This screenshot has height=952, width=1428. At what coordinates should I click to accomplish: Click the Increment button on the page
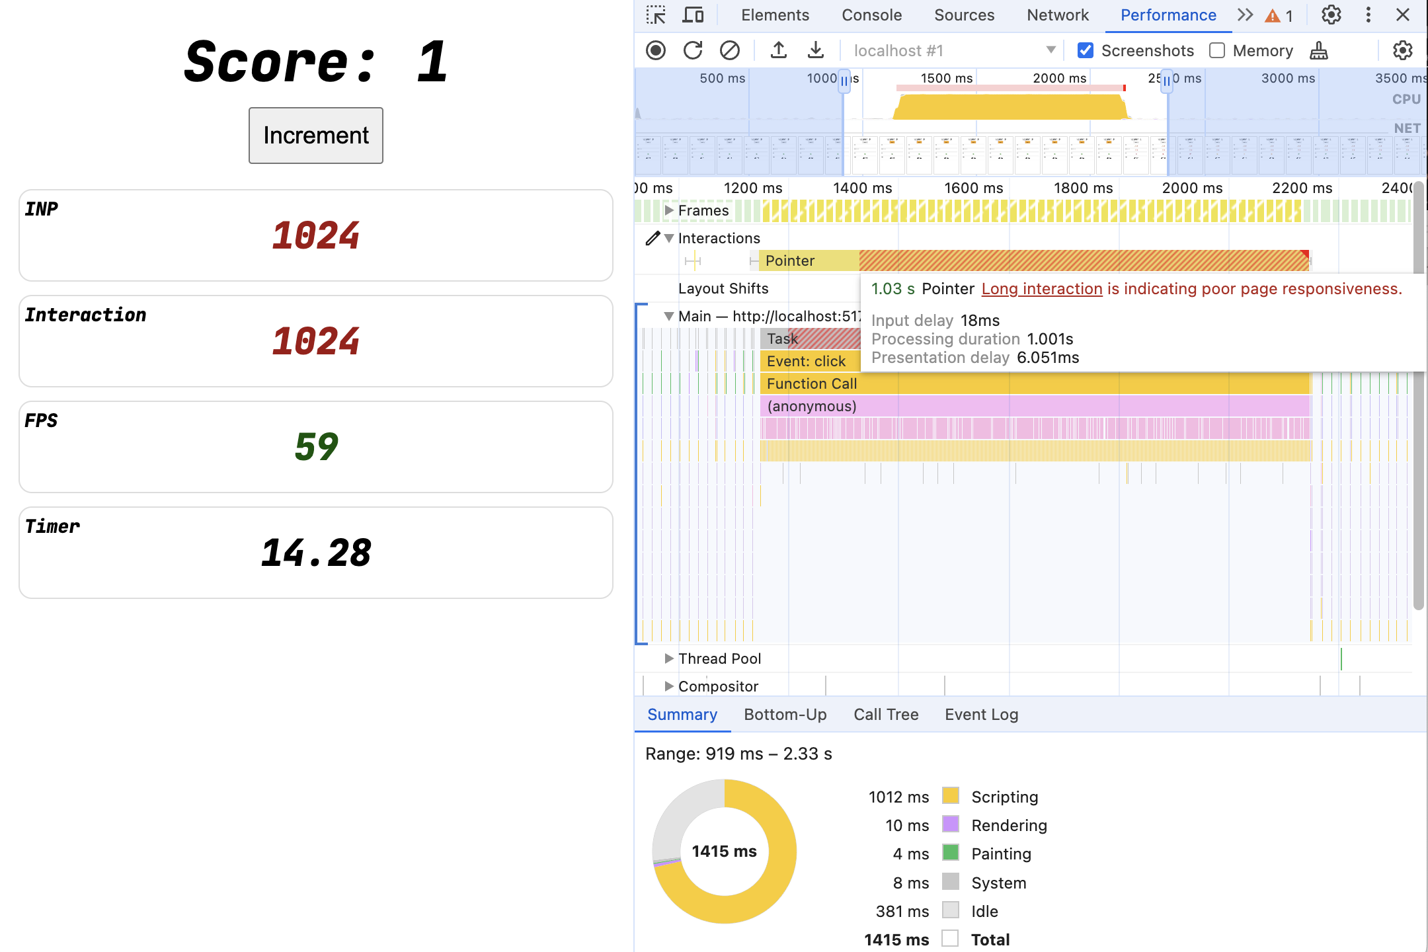(x=315, y=135)
